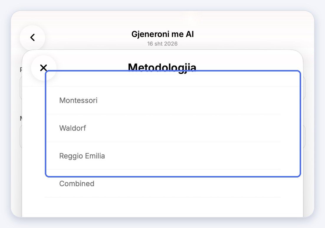Choose Waldorf from the methodology list
The image size is (325, 228).
(x=163, y=128)
